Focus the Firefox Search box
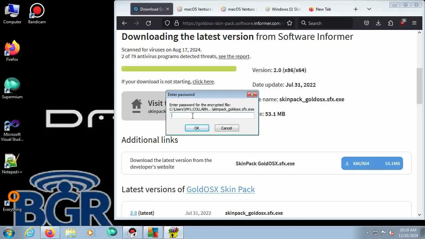This screenshot has width=425, height=239. pos(325,23)
